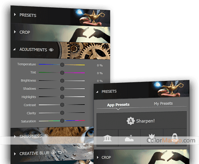Collapse Presets section in right panel
The height and width of the screenshot is (164, 199).
(97, 92)
